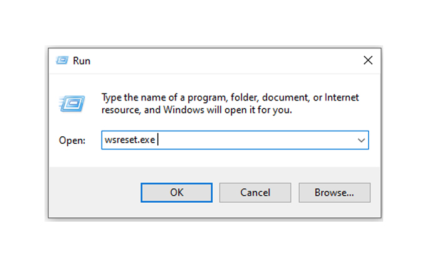Screen dimensions: 439x270
Task: Click inside the Open text field
Action: [251, 141]
